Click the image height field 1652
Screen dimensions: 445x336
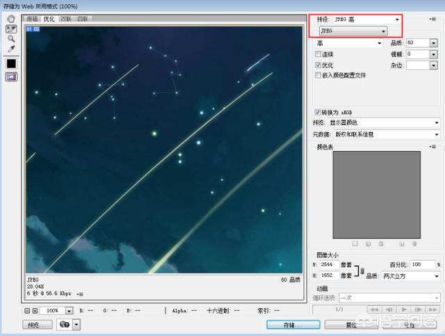click(x=330, y=275)
